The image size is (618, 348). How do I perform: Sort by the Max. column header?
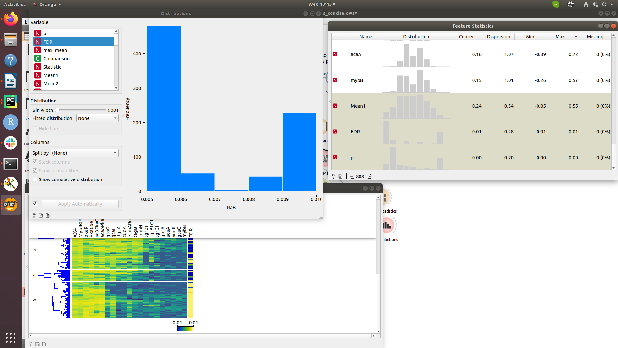click(x=560, y=36)
